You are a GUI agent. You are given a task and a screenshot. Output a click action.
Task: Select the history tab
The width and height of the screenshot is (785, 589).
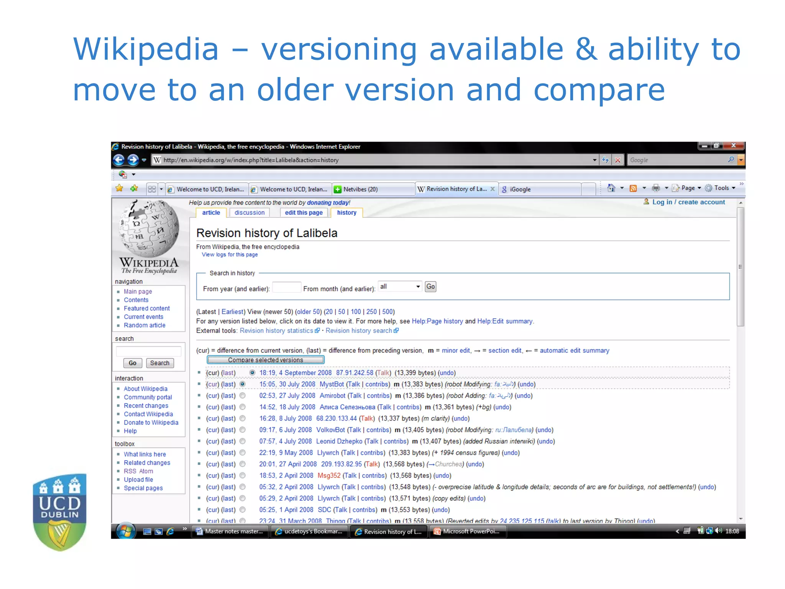[x=347, y=213]
